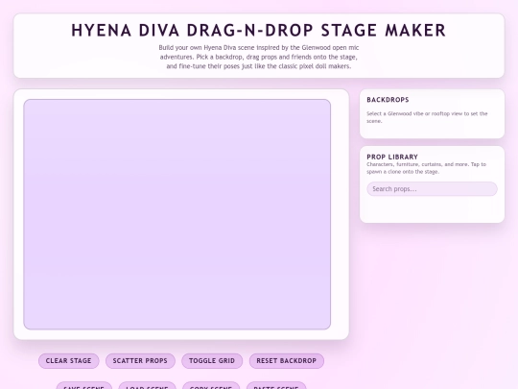The height and width of the screenshot is (389, 518).
Task: Click the "Characters, furniture, curtains" description text
Action: pyautogui.click(x=426, y=168)
